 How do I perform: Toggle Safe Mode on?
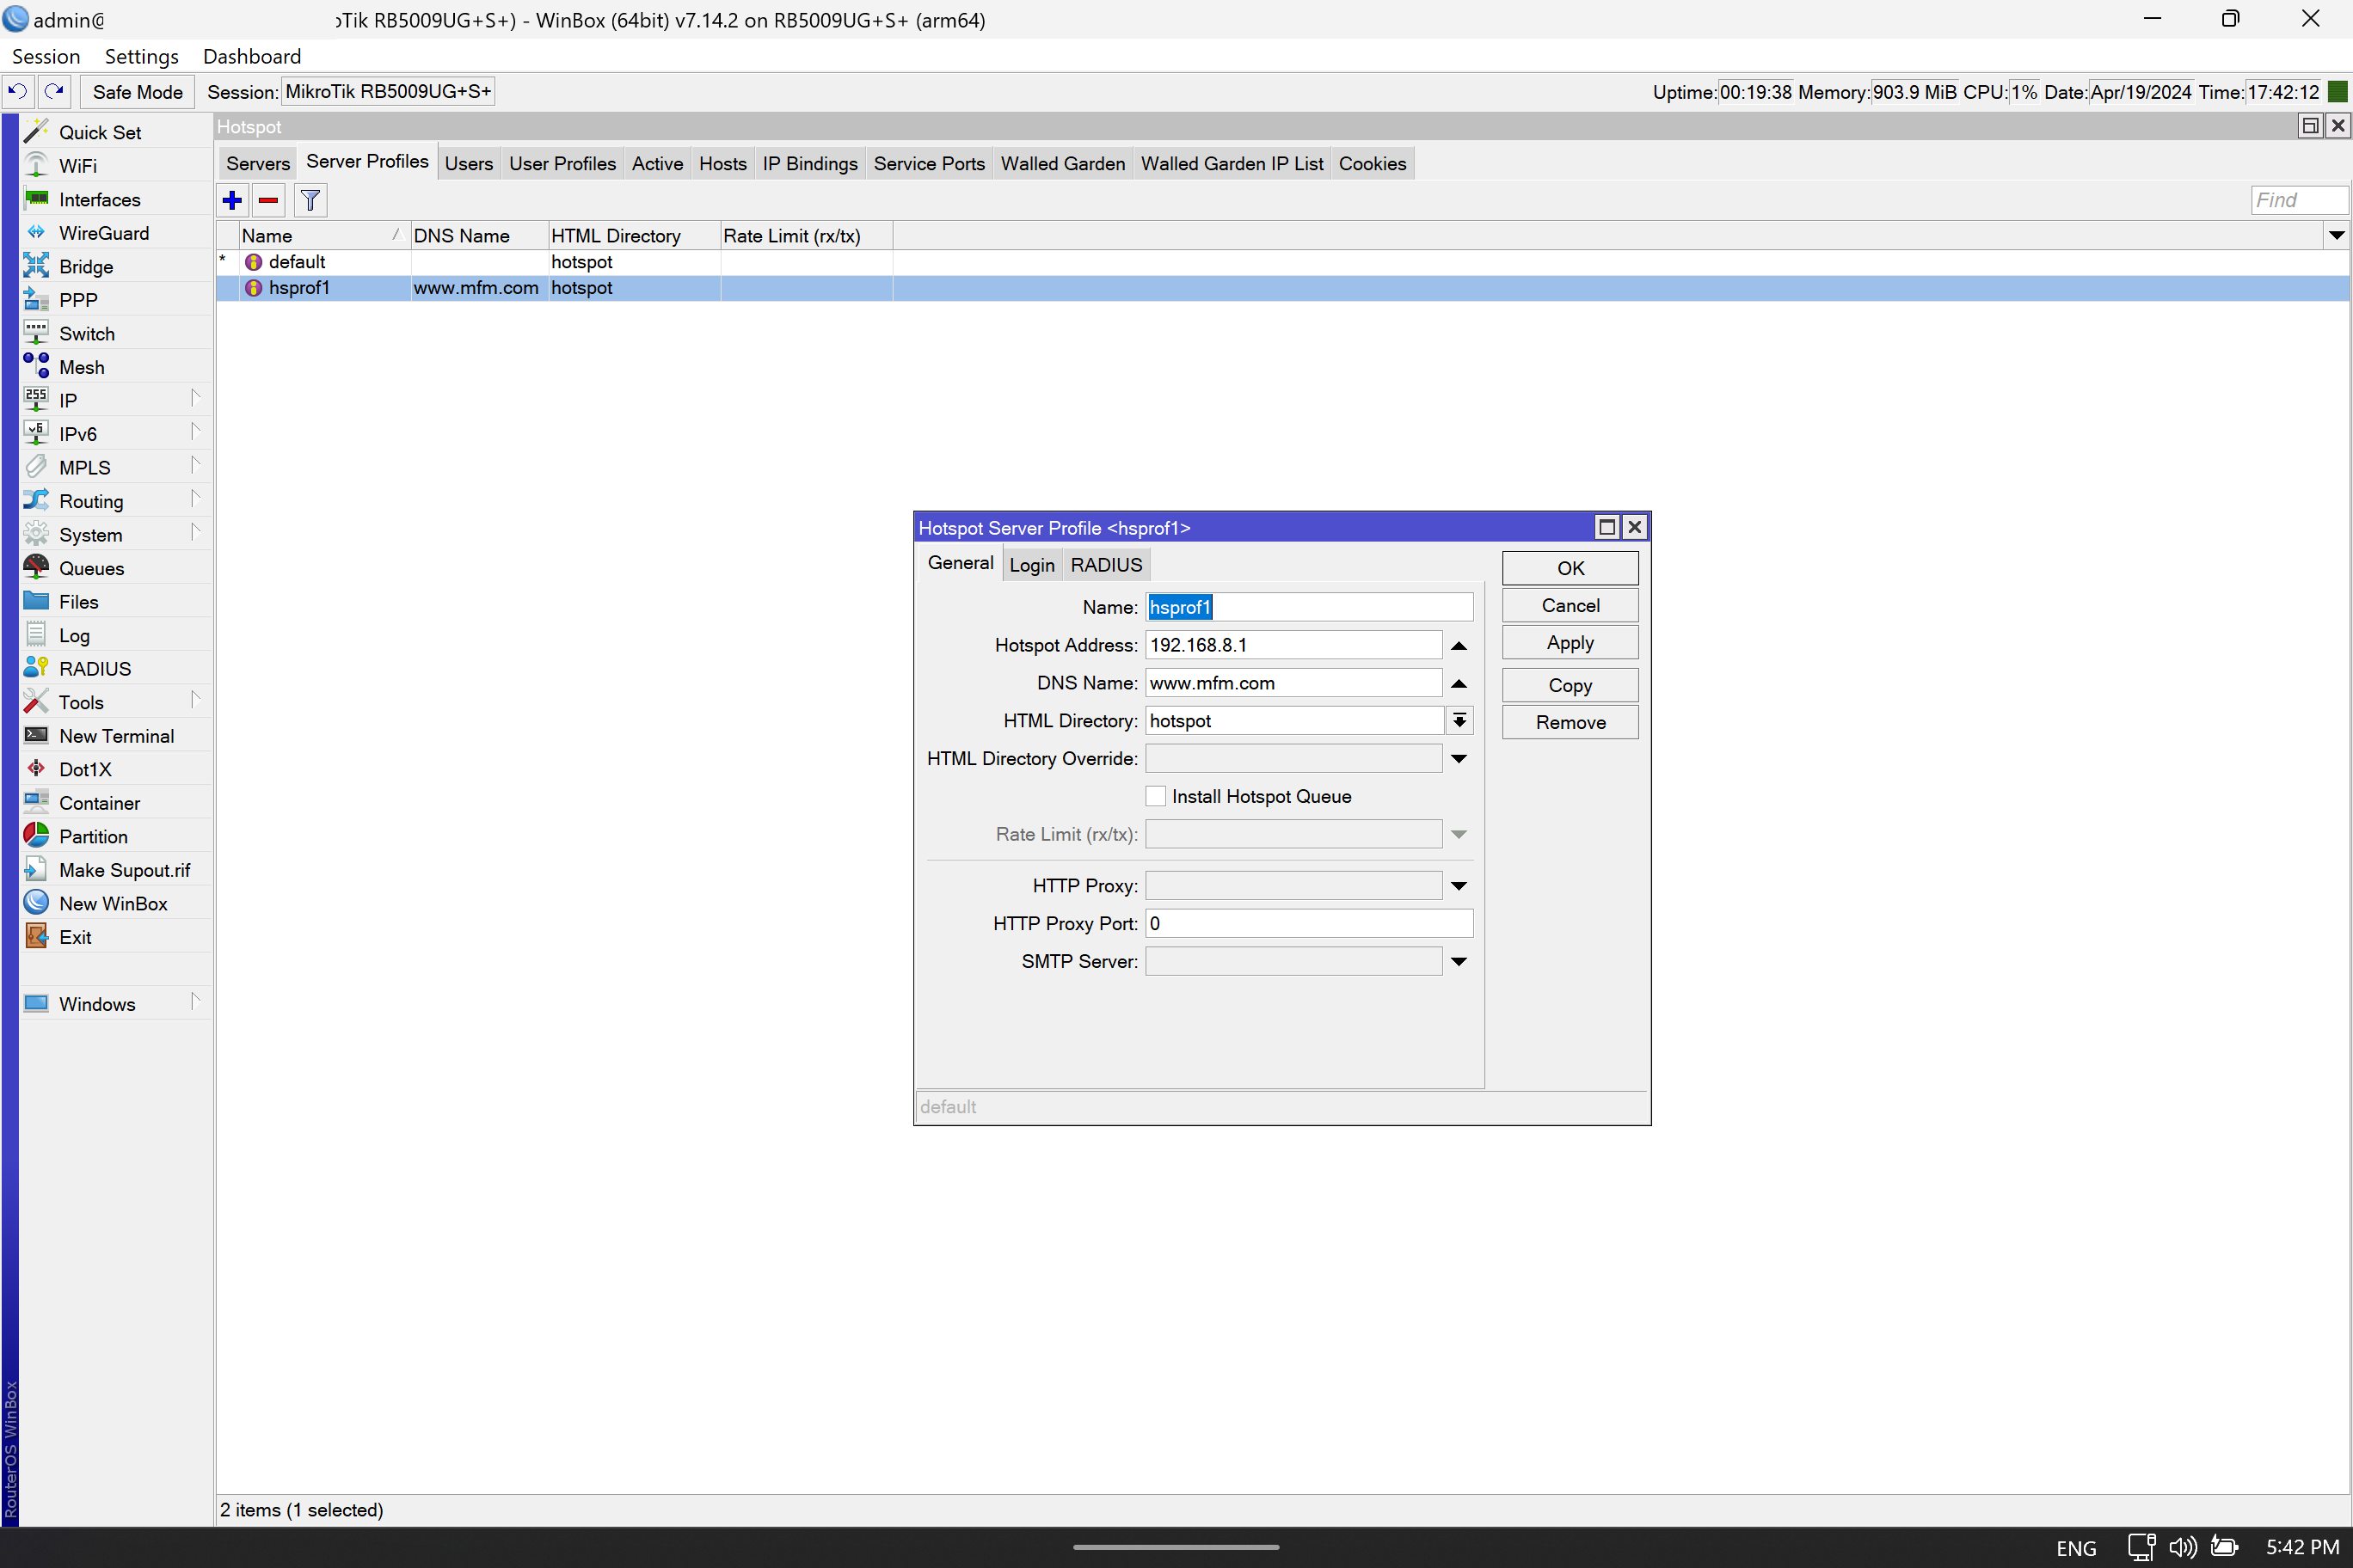click(138, 92)
